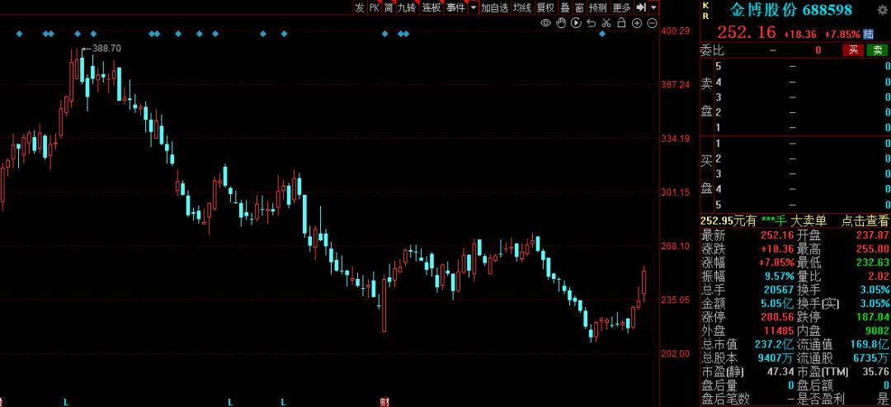Select the hand pan tool
The height and width of the screenshot is (407, 891).
click(x=561, y=23)
